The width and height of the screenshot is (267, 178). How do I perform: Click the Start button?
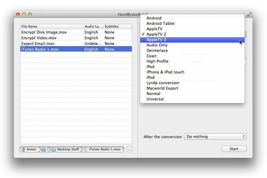234,149
